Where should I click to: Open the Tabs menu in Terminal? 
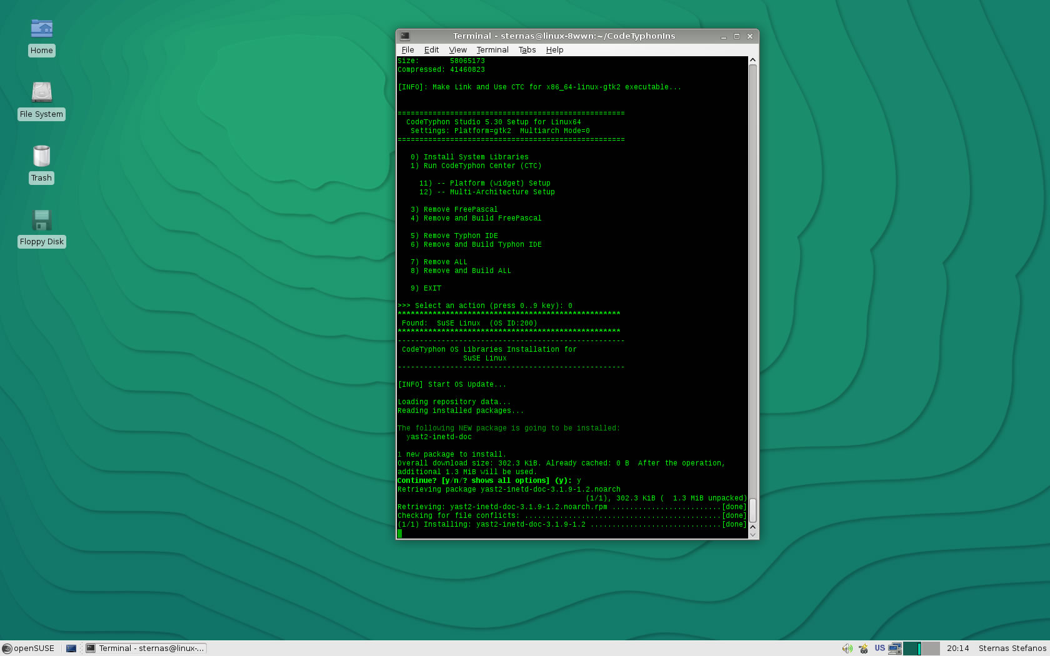click(x=527, y=50)
